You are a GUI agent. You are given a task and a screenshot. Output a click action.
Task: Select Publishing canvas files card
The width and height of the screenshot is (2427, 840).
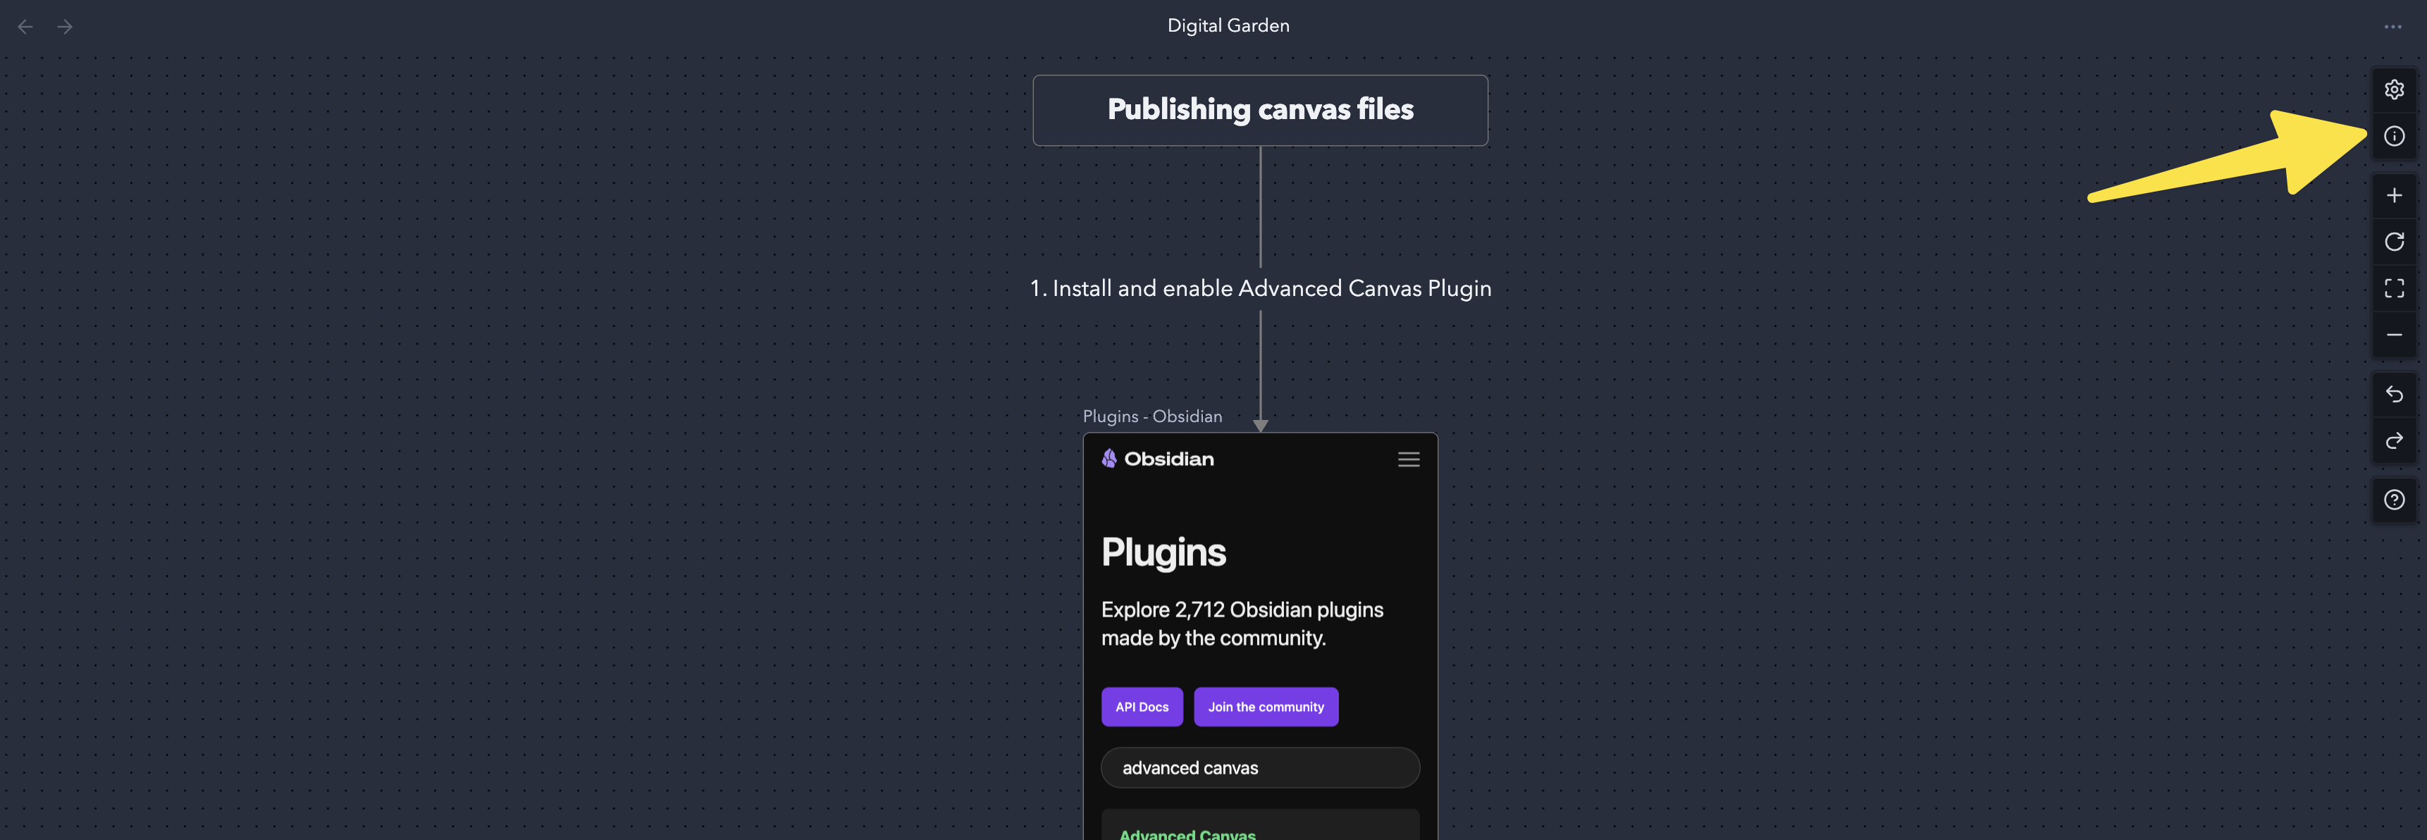[x=1260, y=110]
